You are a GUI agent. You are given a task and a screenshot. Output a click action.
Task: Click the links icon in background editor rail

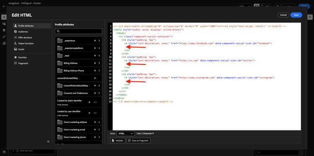click(4, 37)
